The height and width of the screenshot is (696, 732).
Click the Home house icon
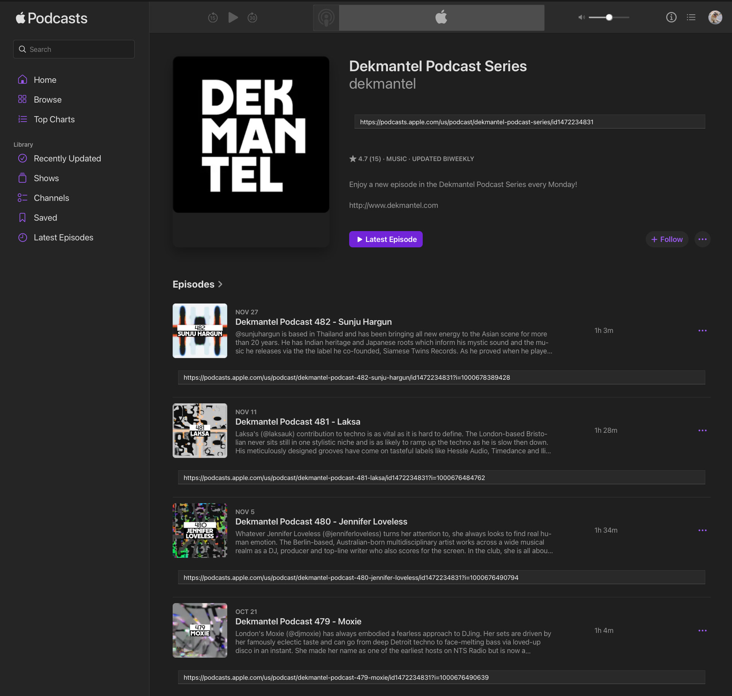coord(22,79)
